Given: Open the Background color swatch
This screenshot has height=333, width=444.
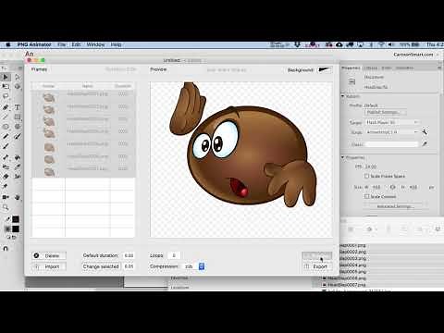Looking at the screenshot, I should point(325,69).
